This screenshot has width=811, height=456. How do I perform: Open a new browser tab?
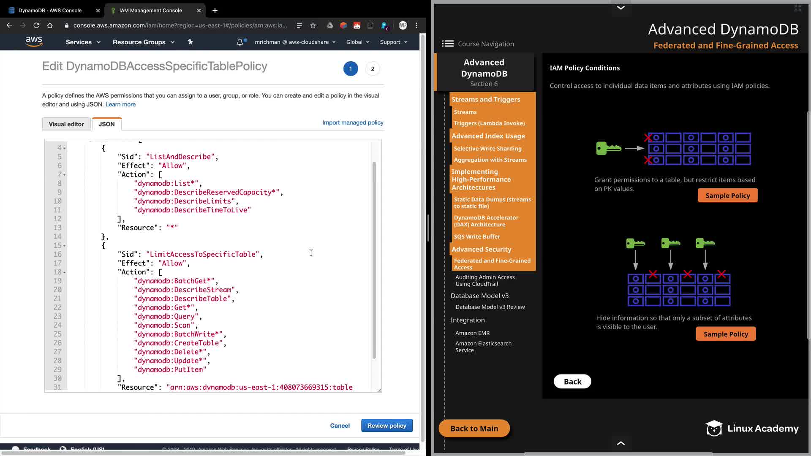[x=215, y=10]
